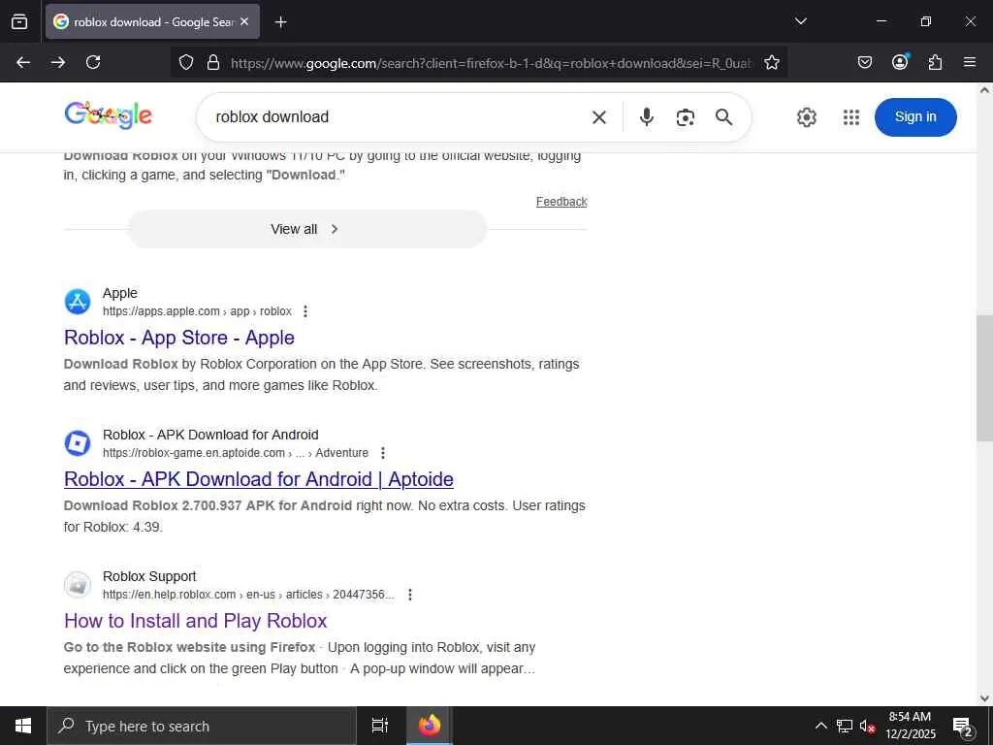Image resolution: width=993 pixels, height=745 pixels.
Task: Click the page vertical scrollbar thumb
Action: pyautogui.click(x=984, y=377)
